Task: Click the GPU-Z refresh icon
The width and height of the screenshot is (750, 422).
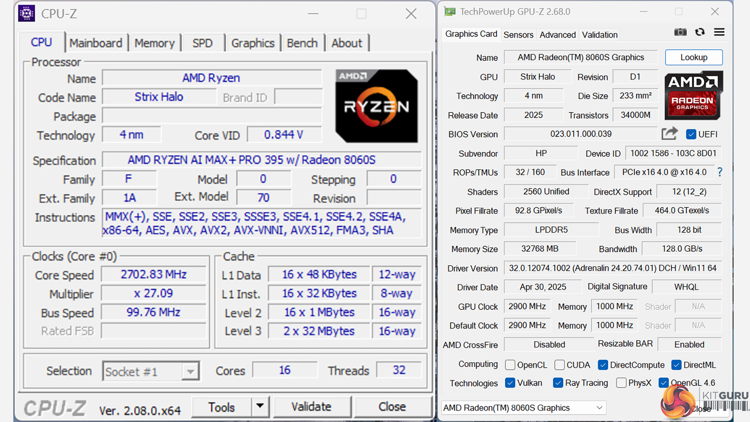Action: pyautogui.click(x=700, y=32)
